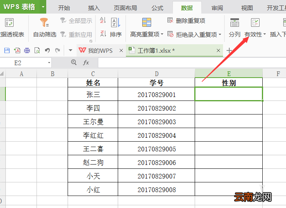Expand the 拒绝录入重复项 dropdown arrow

[220, 34]
